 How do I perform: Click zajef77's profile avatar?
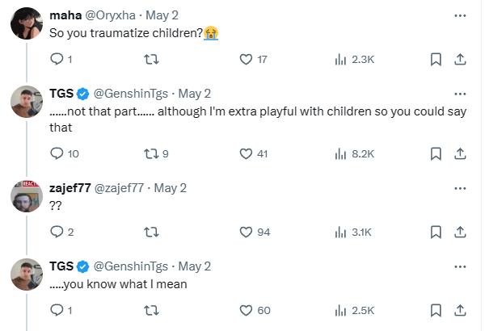pyautogui.click(x=27, y=196)
